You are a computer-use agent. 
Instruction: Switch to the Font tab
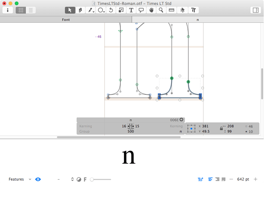pyautogui.click(x=66, y=20)
